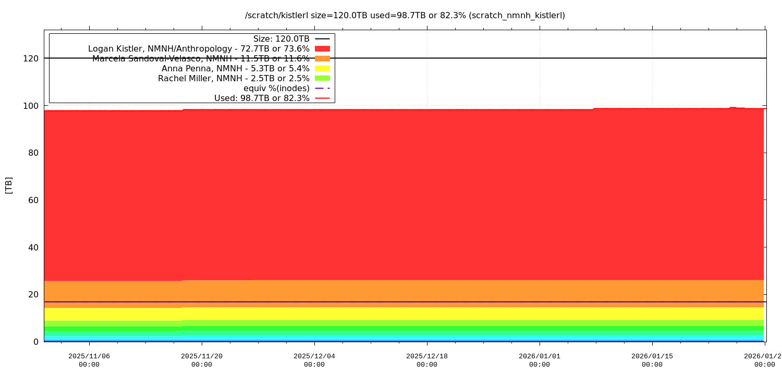This screenshot has width=782, height=375.
Task: Click the 60 y-axis tick label
Action: pyautogui.click(x=33, y=200)
